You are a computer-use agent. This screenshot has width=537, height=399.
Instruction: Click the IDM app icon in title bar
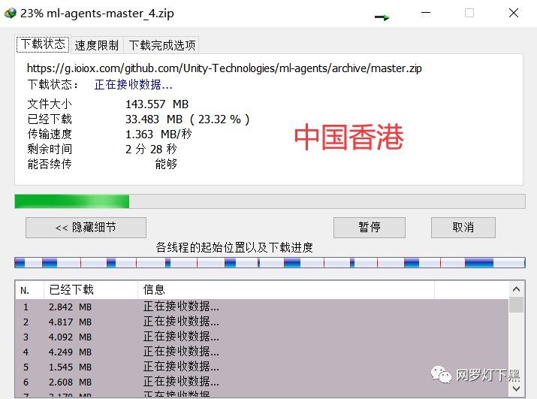[x=11, y=14]
